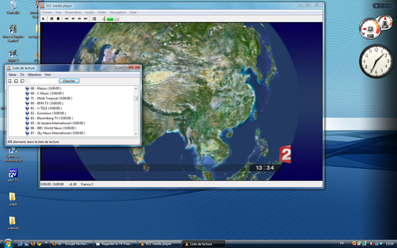Click the system tray clock showing 13:34

(390, 244)
